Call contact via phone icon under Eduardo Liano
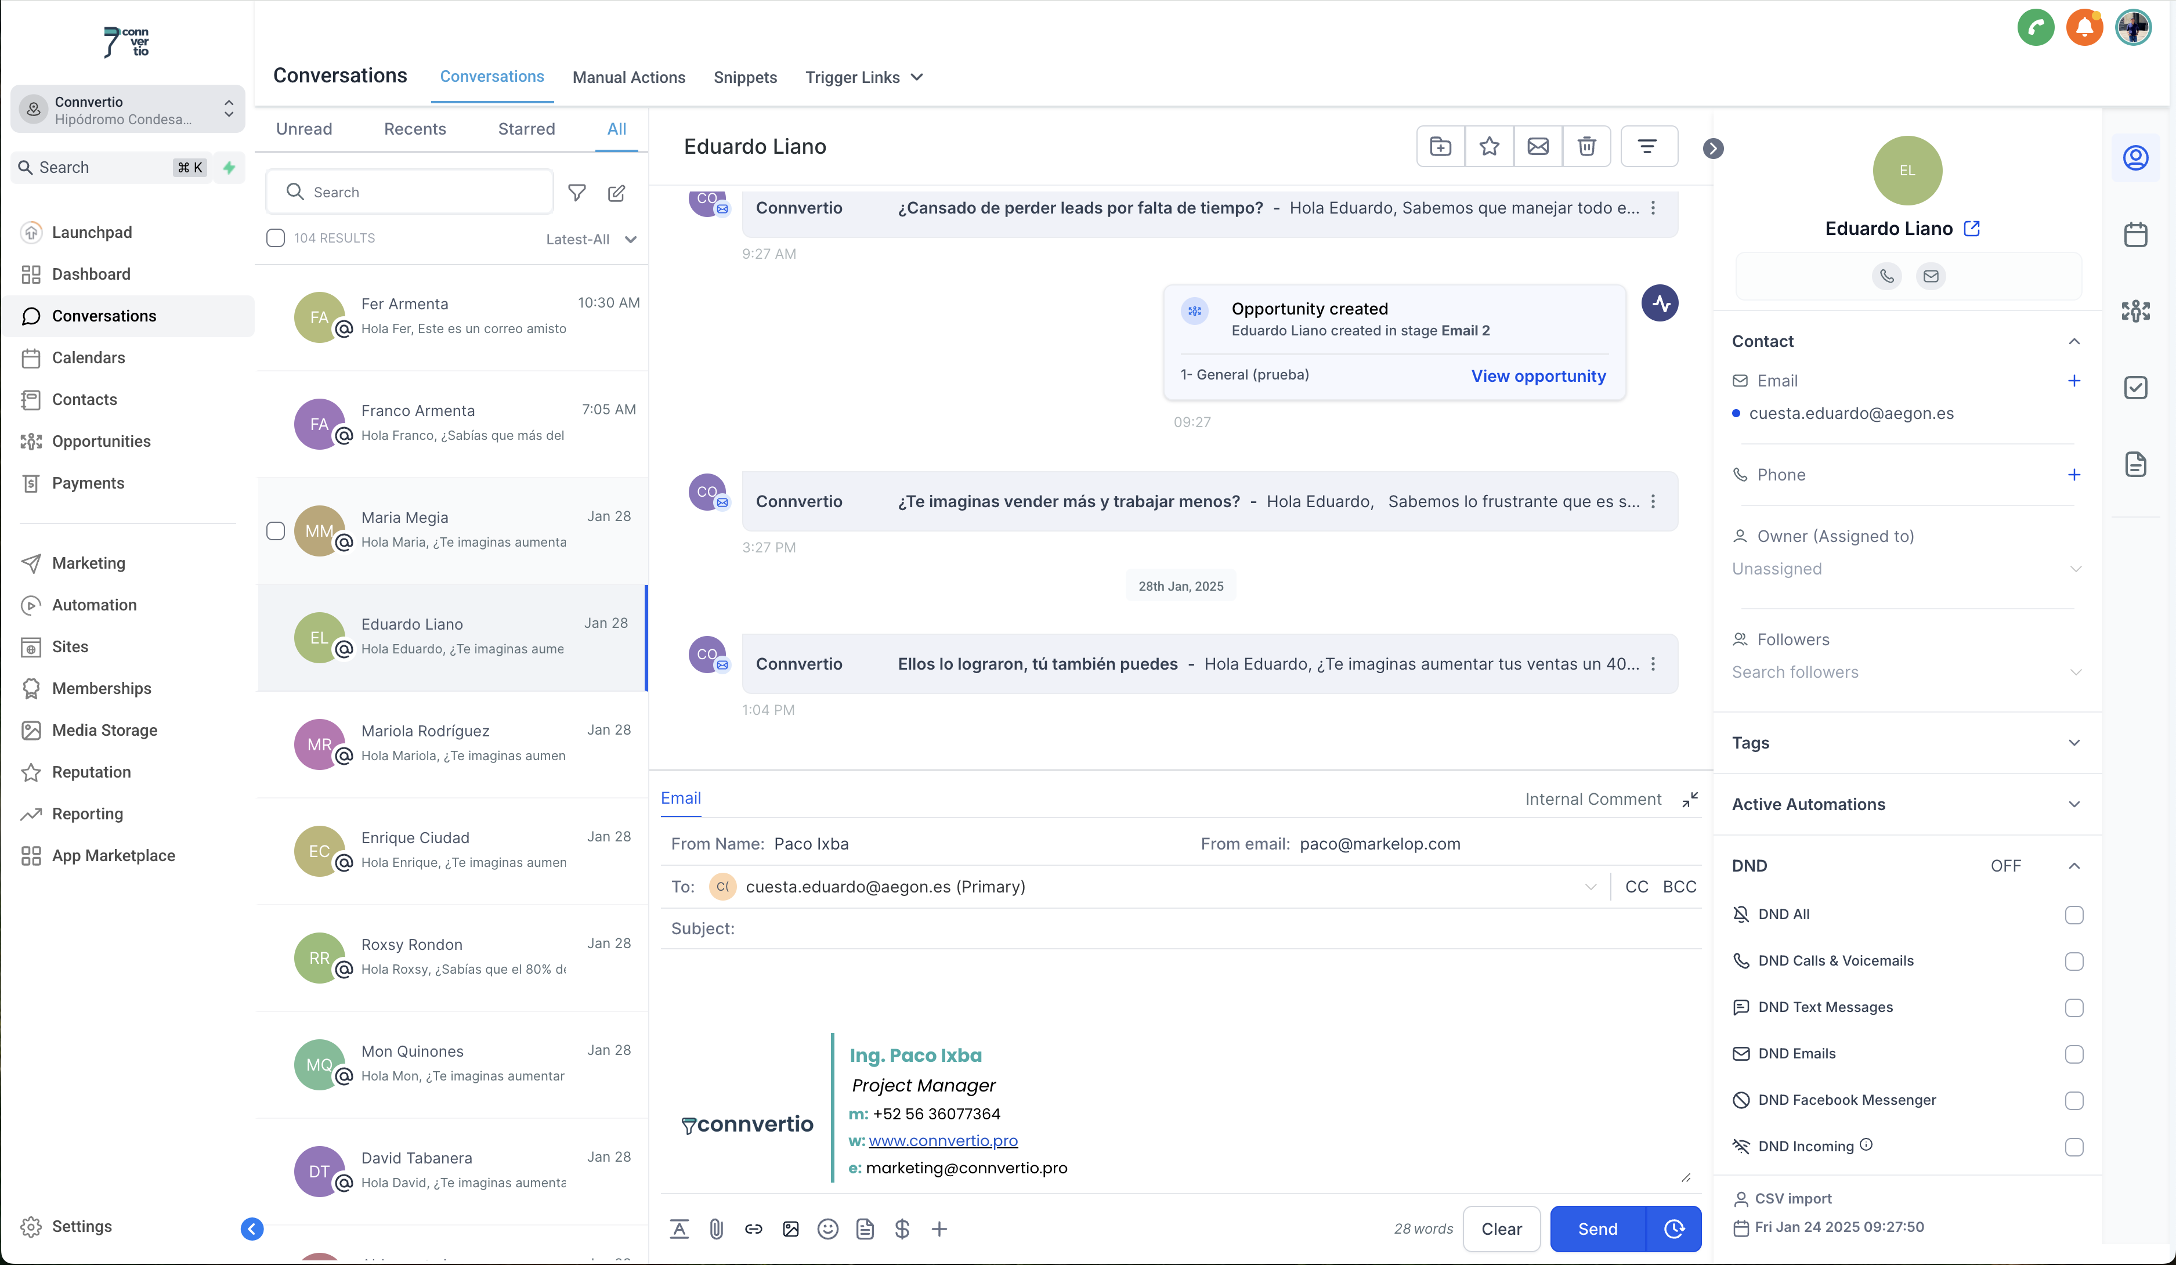 [x=1886, y=276]
